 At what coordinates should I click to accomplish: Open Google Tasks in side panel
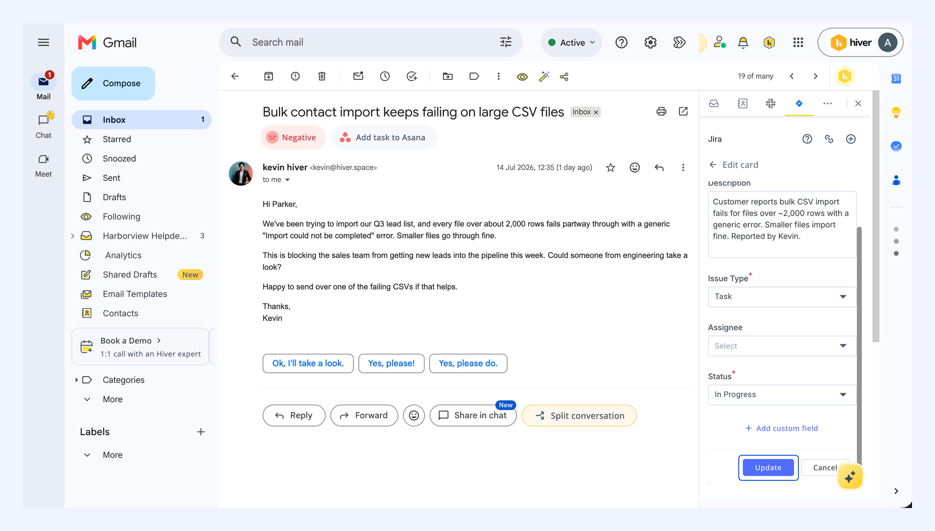(896, 146)
